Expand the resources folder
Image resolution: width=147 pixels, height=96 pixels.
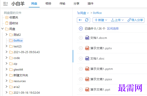click(x=6, y=81)
